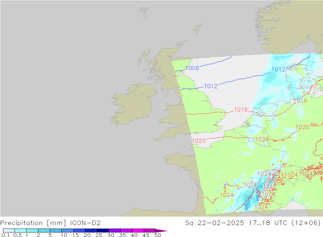Image resolution: width=323 pixels, height=237 pixels.
Task: Click the legend swatch between 10 and 15
Action: (68, 231)
